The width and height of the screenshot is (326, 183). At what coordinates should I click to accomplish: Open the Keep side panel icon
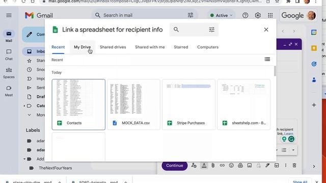coord(314,48)
